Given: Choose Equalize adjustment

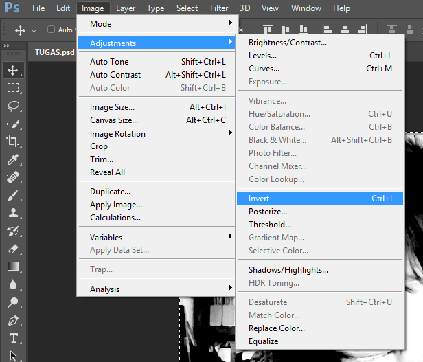Looking at the screenshot, I should click(320, 341).
